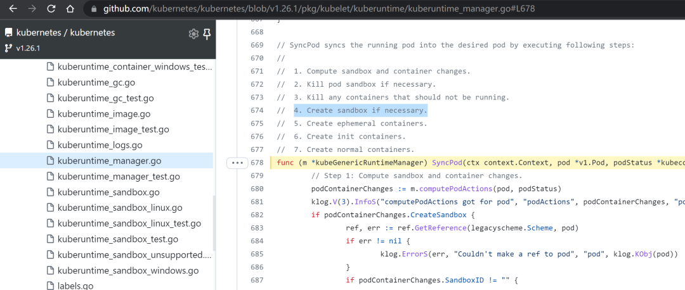
Task: Open the file tree settings gear
Action: coord(193,34)
